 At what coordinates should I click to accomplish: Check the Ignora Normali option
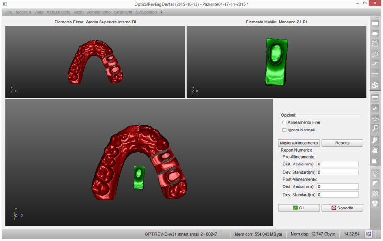(x=284, y=130)
